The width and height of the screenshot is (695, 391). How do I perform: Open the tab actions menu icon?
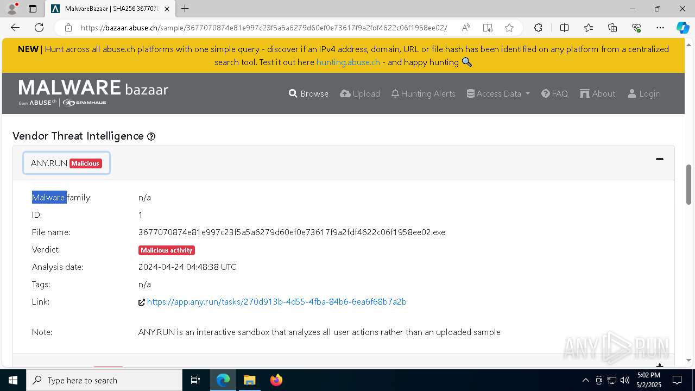(33, 9)
